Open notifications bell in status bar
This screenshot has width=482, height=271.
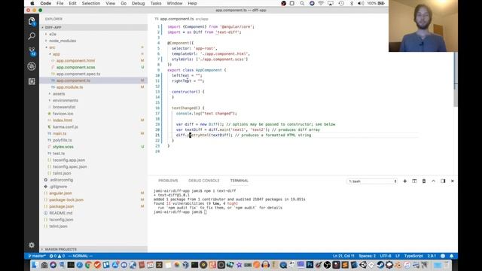452,256
